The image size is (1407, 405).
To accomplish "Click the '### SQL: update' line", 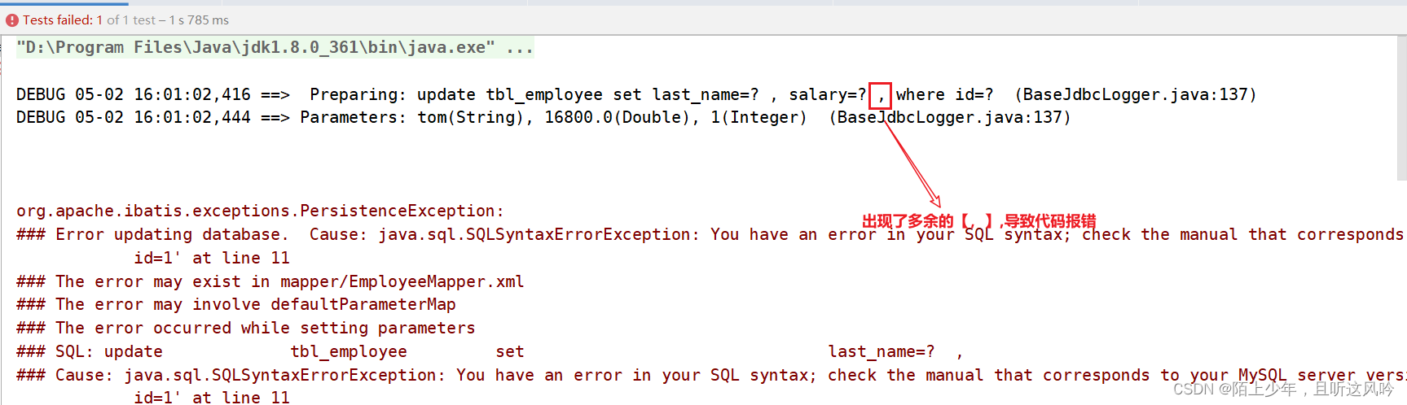I will (490, 352).
